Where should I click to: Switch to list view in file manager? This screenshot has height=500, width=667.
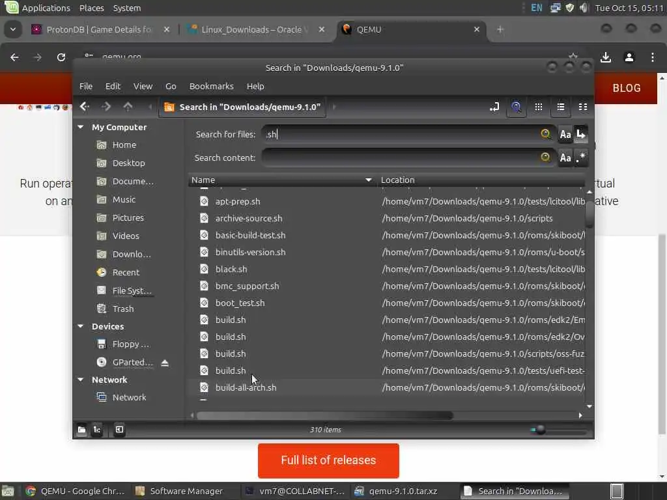[x=561, y=107]
